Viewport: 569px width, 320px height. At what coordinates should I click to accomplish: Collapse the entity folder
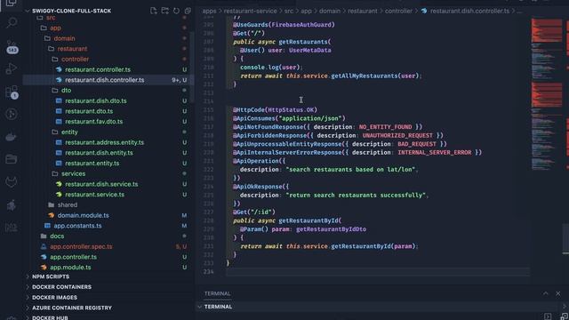pyautogui.click(x=69, y=132)
